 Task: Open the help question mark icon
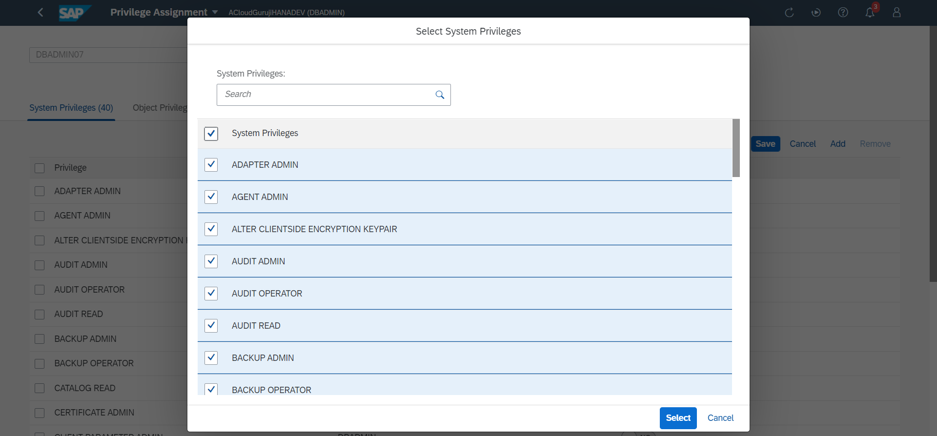click(x=843, y=13)
